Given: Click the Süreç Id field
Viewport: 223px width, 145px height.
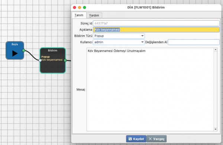Looking at the screenshot, I should click(x=156, y=23).
